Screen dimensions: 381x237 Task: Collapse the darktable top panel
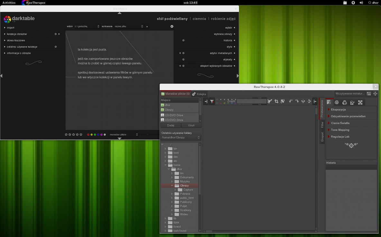point(119,13)
